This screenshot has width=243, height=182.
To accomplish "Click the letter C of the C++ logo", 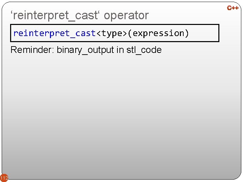I will click(230, 7).
